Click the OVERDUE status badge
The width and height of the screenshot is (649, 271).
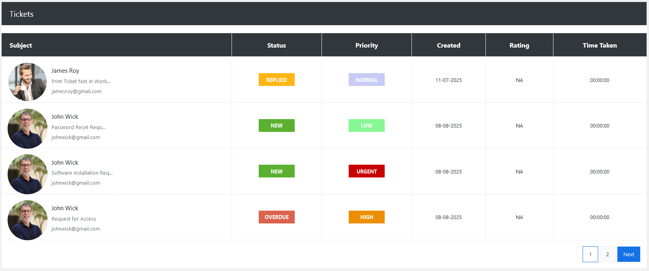(x=276, y=217)
